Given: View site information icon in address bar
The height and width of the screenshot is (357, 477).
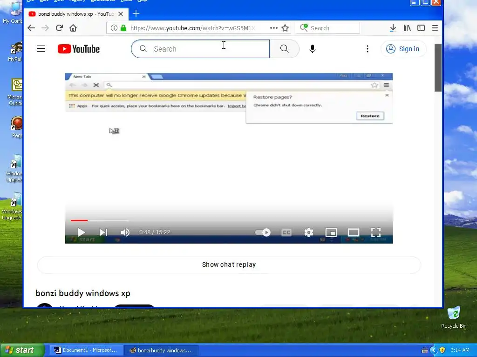Looking at the screenshot, I should pyautogui.click(x=114, y=28).
